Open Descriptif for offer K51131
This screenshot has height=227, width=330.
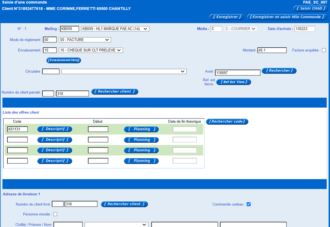pyautogui.click(x=55, y=129)
